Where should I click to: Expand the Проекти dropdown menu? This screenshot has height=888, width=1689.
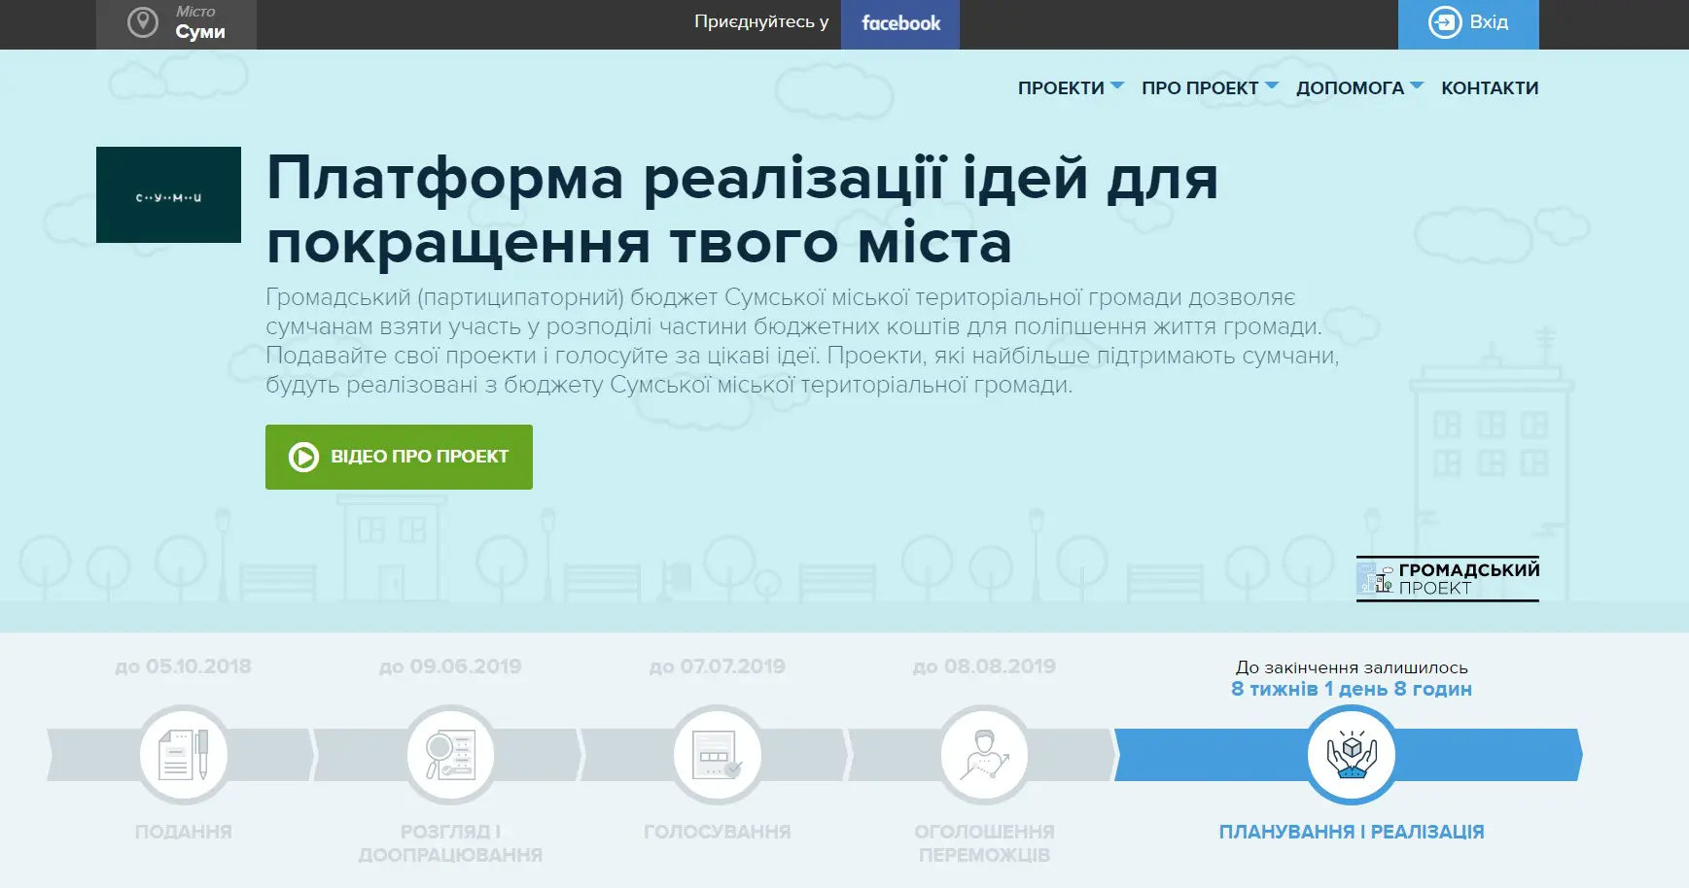click(1070, 88)
